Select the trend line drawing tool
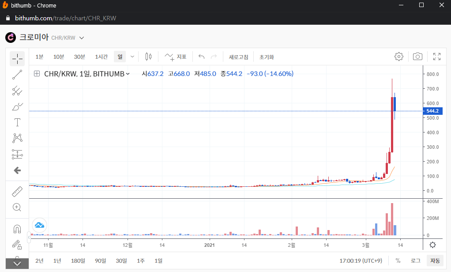The image size is (451, 272). point(17,75)
